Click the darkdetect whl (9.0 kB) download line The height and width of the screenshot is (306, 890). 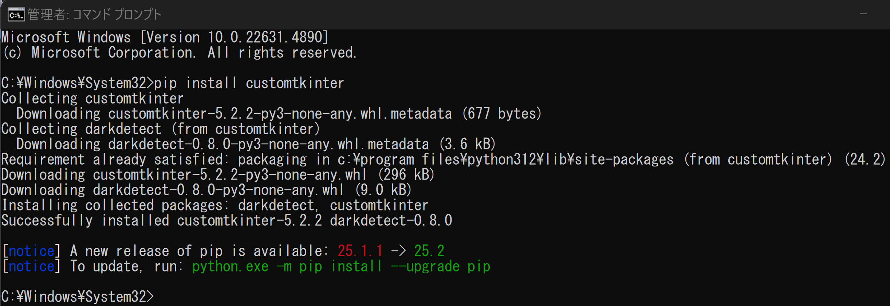click(x=206, y=190)
